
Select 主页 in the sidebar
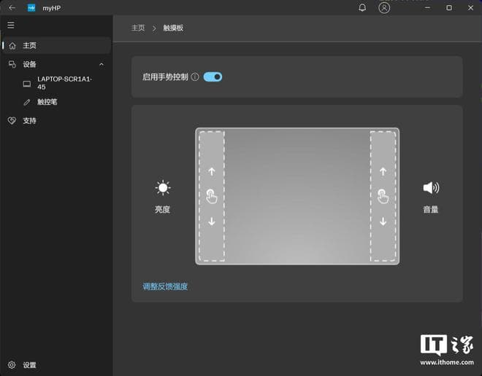point(29,45)
